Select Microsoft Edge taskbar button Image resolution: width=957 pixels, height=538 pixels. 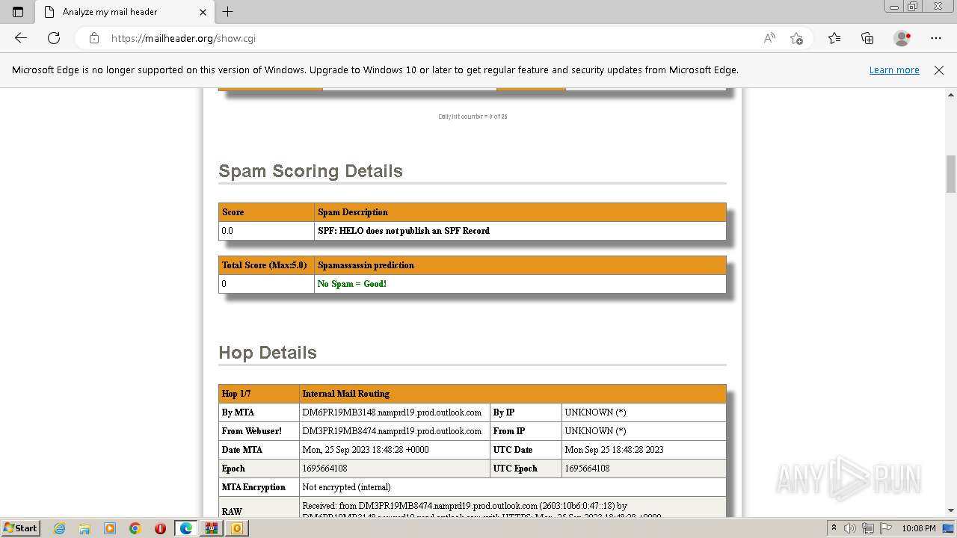click(185, 528)
